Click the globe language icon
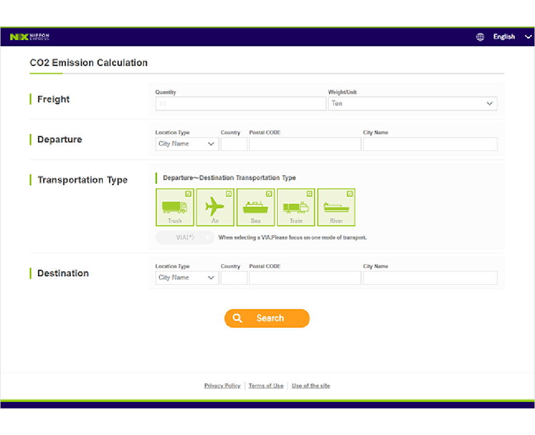535x435 pixels. click(x=480, y=37)
